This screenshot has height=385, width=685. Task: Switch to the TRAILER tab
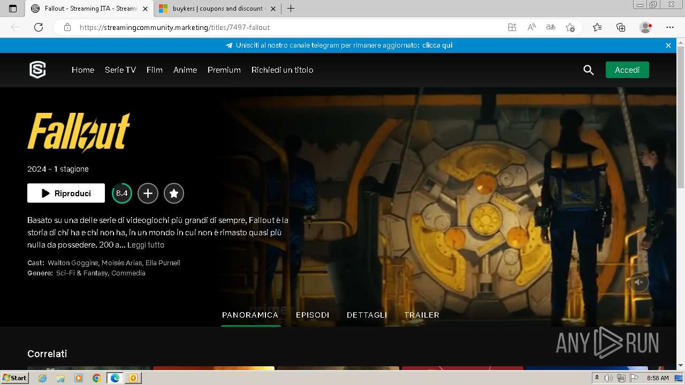(422, 315)
